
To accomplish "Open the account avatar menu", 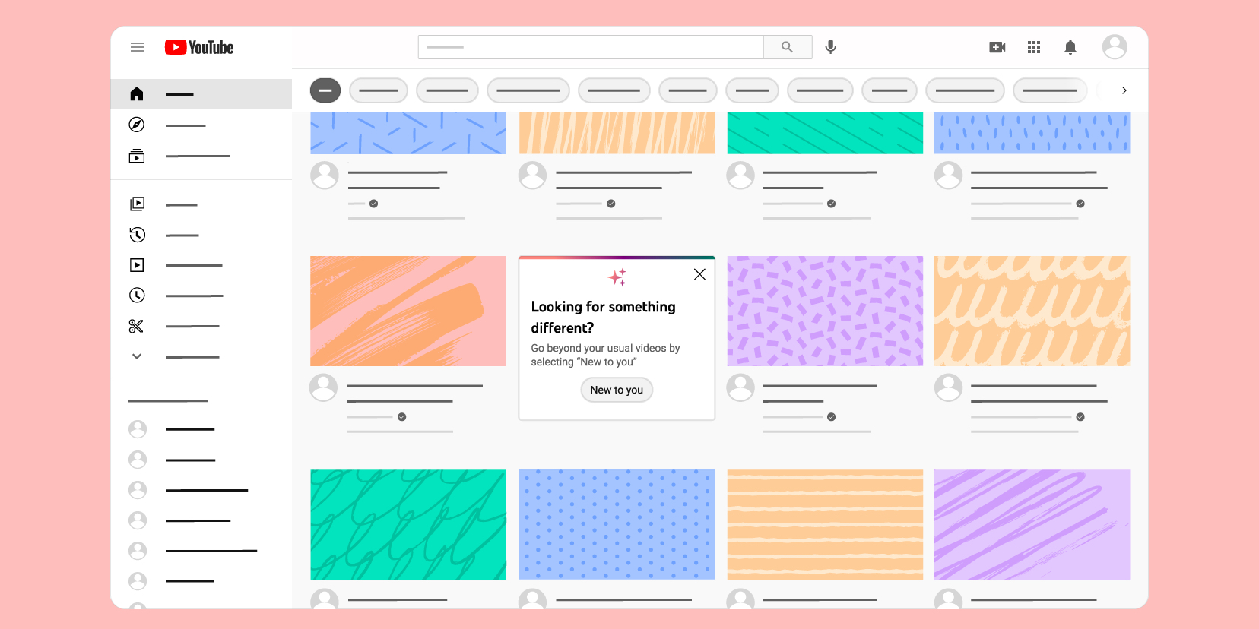I will tap(1114, 47).
